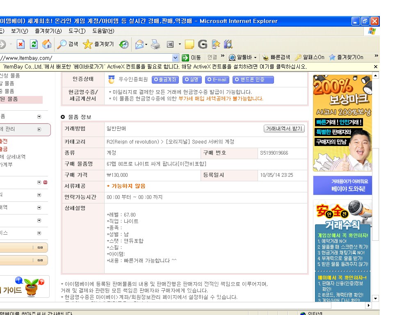420x315 pixels.
Task: Open the 도구(T) menu
Action: [x=77, y=31]
